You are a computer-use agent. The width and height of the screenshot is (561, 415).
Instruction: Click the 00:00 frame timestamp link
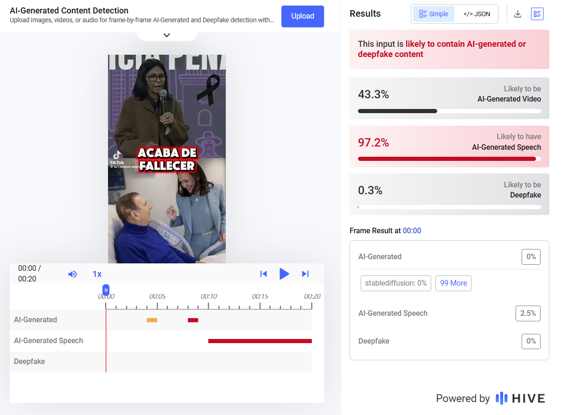[x=412, y=230]
